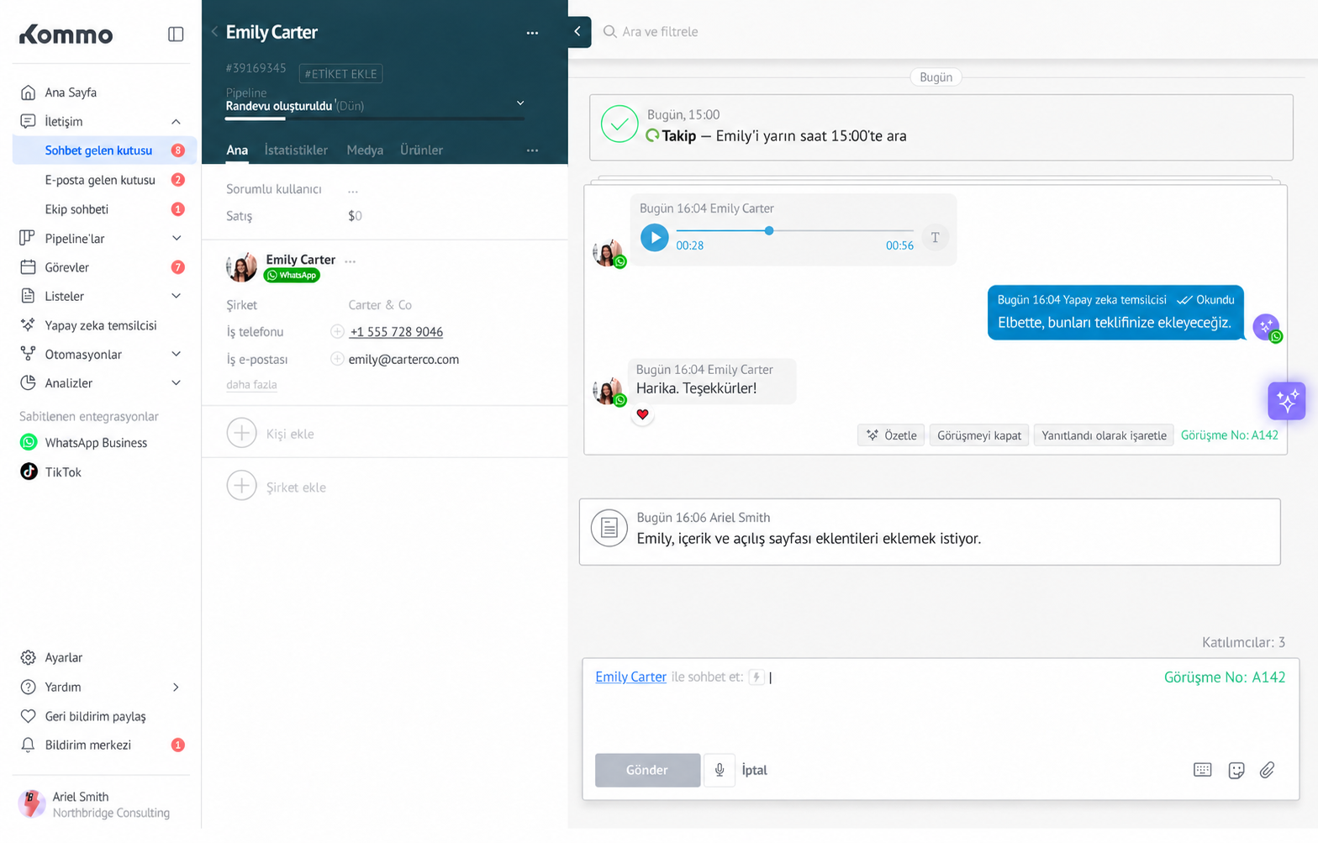Click the Gönder send button
The width and height of the screenshot is (1318, 843).
point(647,770)
